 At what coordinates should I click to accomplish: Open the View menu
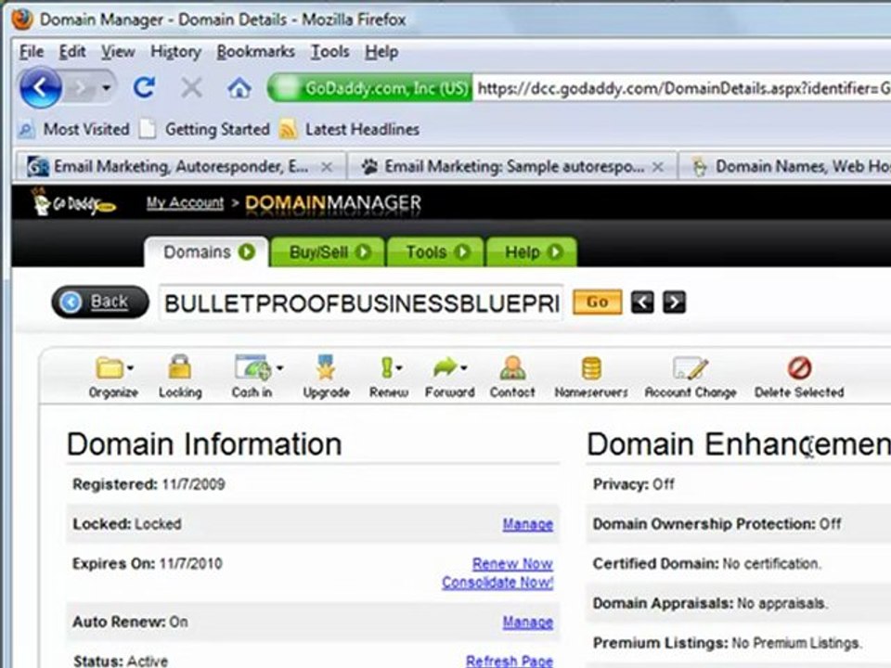(118, 52)
